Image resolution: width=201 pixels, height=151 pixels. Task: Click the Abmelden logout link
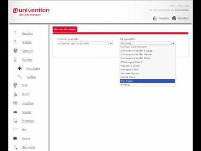[183, 18]
